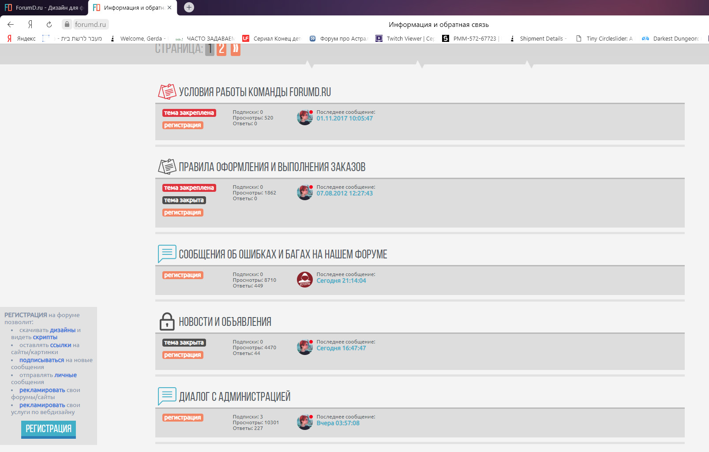Click the red avatar beside 'Сегодня 21:14:04'
Screen dimensions: 709x452
pos(305,280)
